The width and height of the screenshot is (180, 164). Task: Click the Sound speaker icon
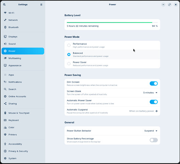(5, 44)
